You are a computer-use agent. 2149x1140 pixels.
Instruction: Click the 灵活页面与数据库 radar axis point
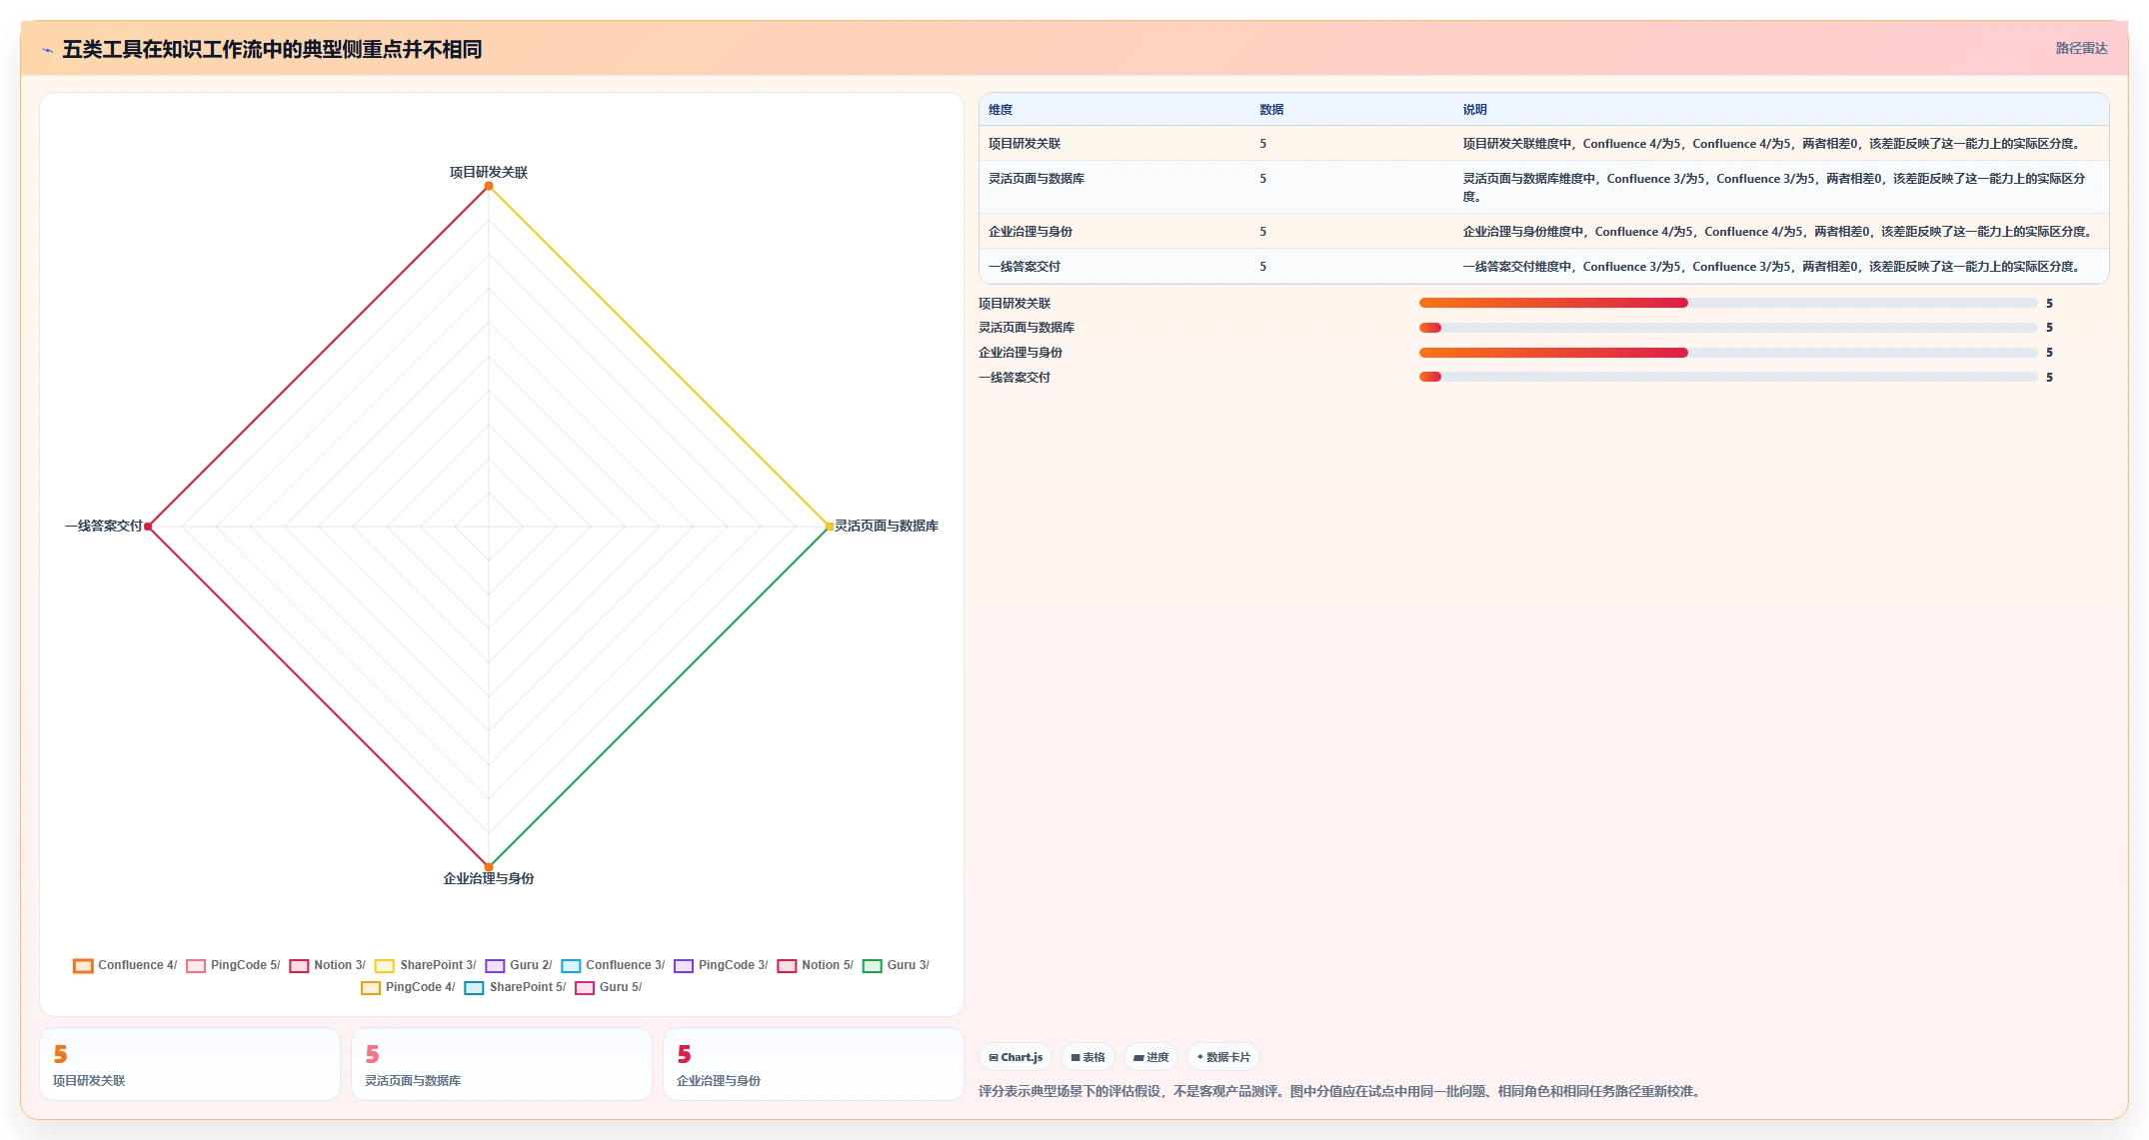point(829,527)
